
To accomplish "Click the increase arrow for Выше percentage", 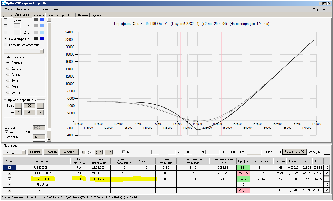I will coord(40,105).
